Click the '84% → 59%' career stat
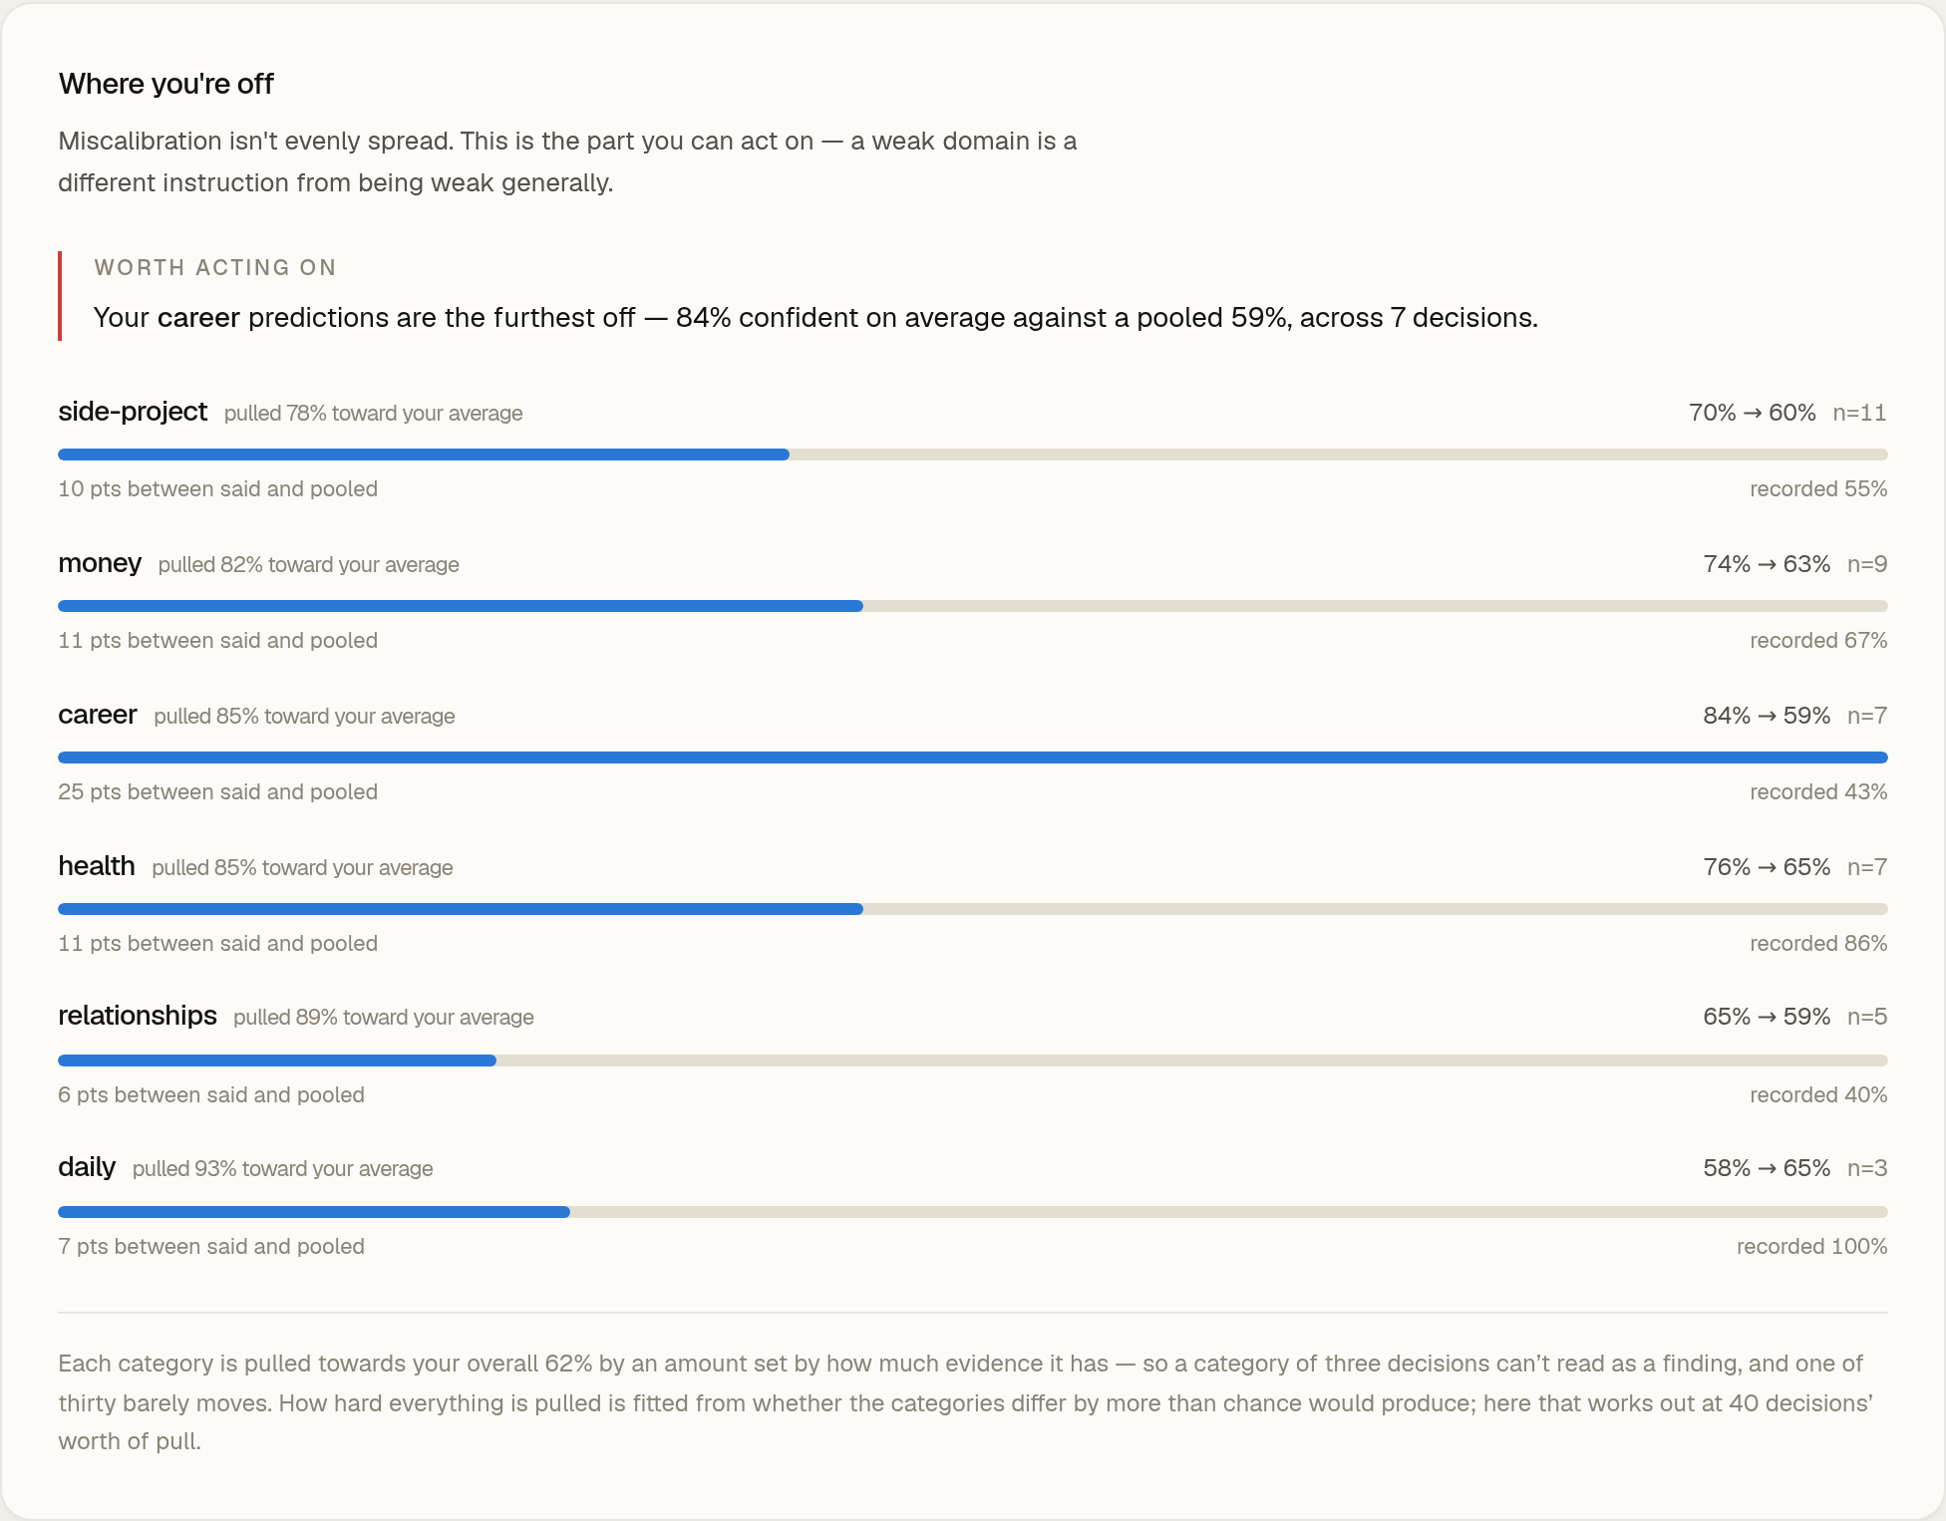 1767,716
